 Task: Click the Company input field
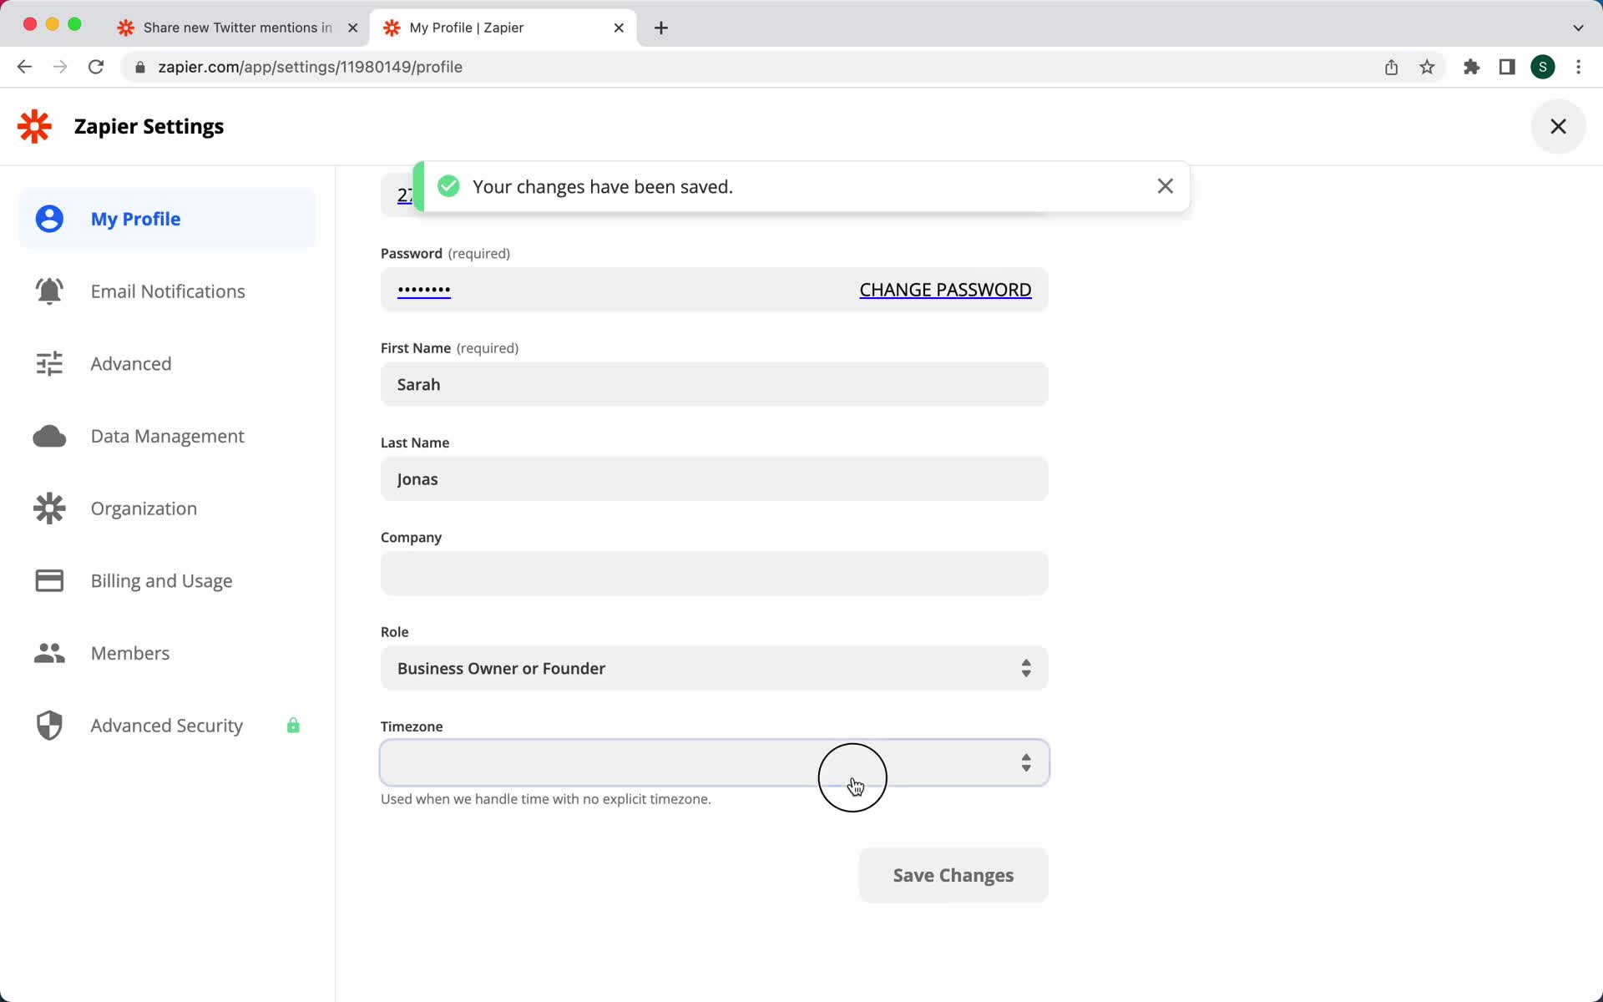click(x=713, y=574)
